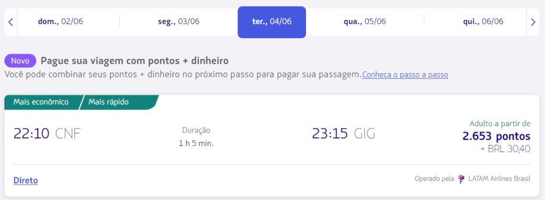Click the Pague sua viagem com pontos heading
Viewport: 545px width, 200px height.
tap(135, 61)
